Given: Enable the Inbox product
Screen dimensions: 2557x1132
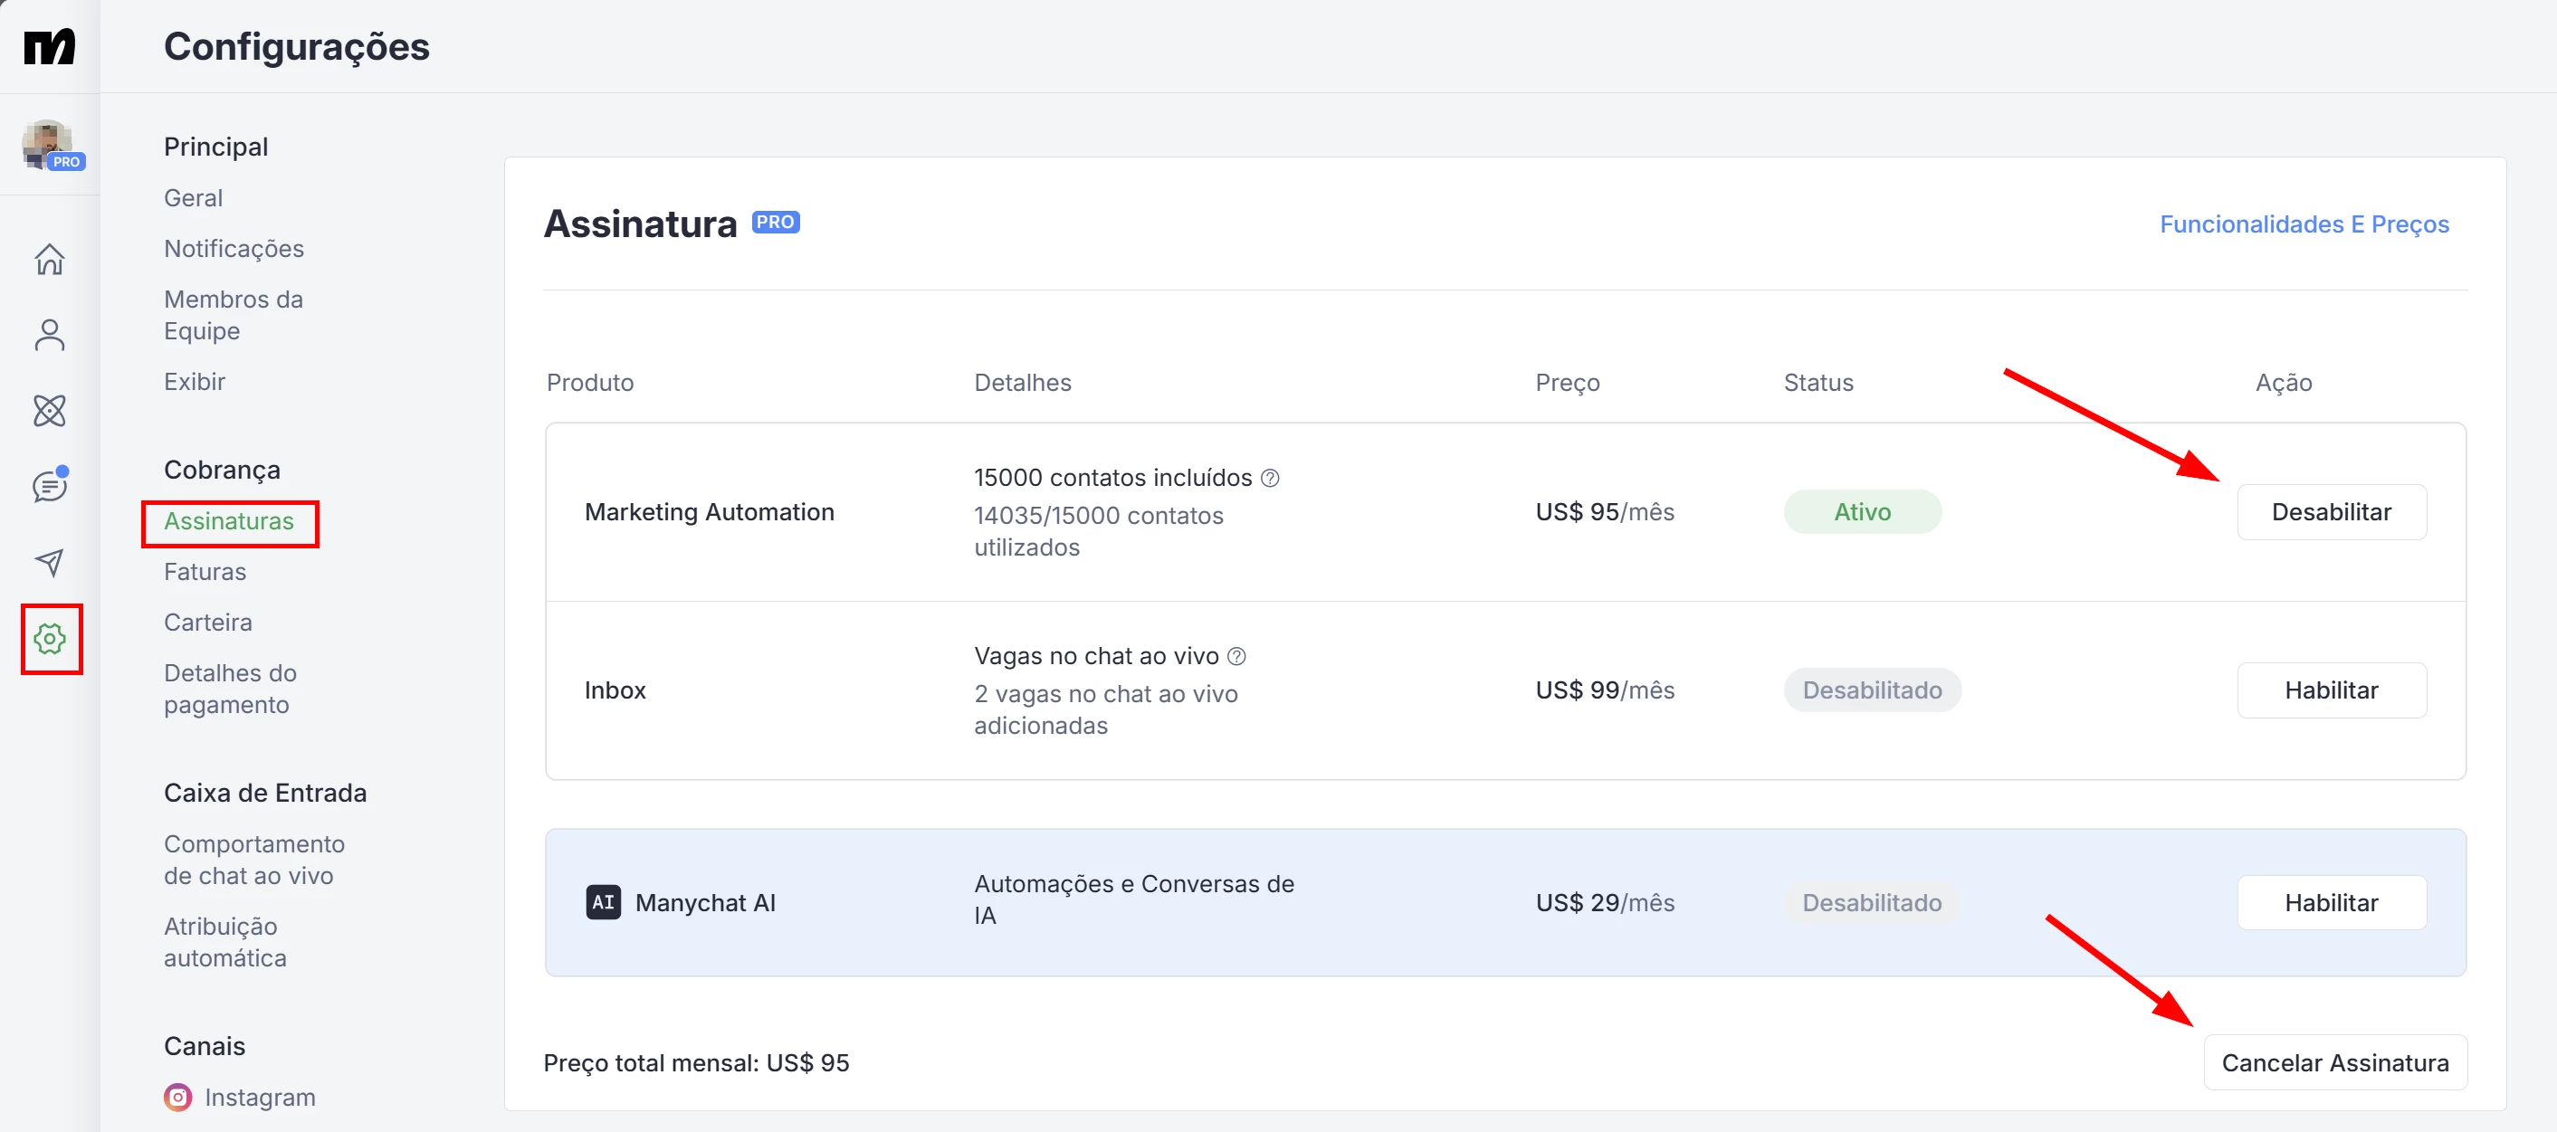Looking at the screenshot, I should click(x=2331, y=690).
